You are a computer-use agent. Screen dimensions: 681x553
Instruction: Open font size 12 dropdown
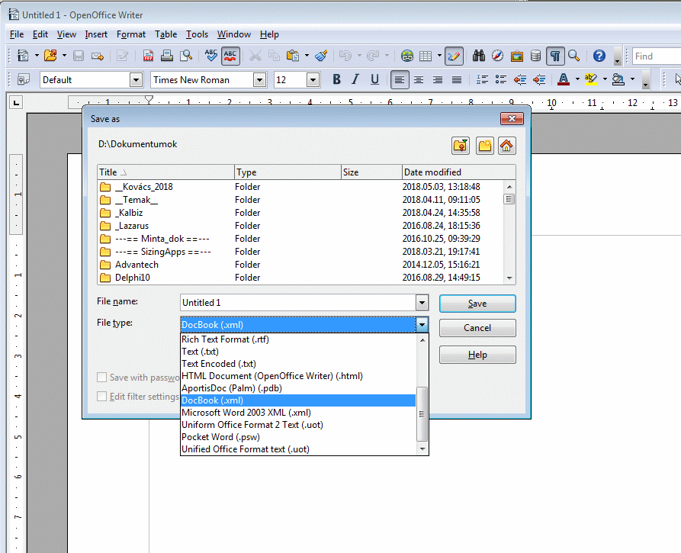click(313, 80)
